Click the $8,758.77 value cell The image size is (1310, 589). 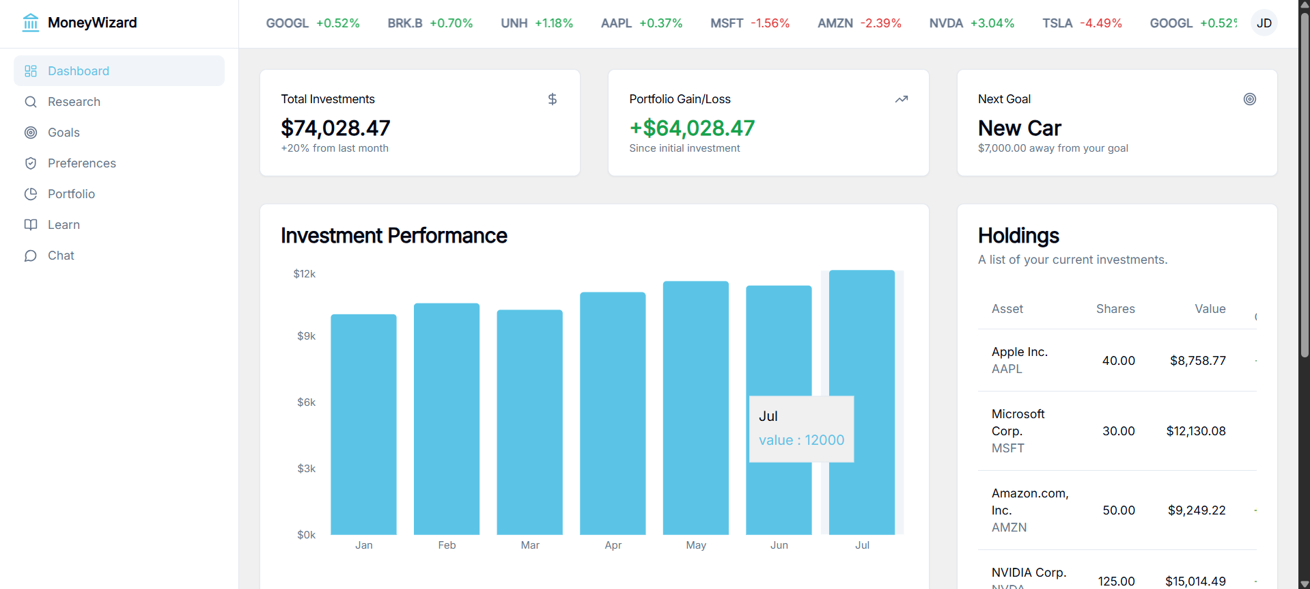click(1198, 361)
